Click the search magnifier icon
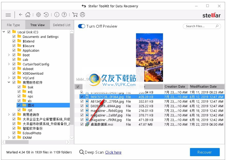 (x=217, y=26)
